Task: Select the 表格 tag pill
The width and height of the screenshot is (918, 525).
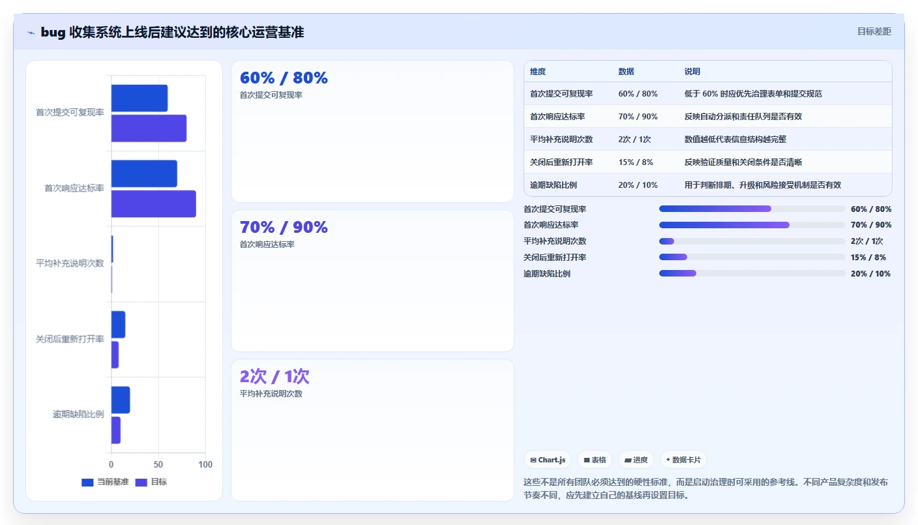Action: coord(595,460)
